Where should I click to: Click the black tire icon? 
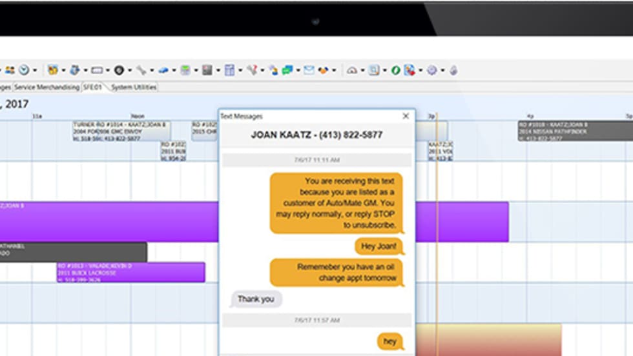pos(119,70)
